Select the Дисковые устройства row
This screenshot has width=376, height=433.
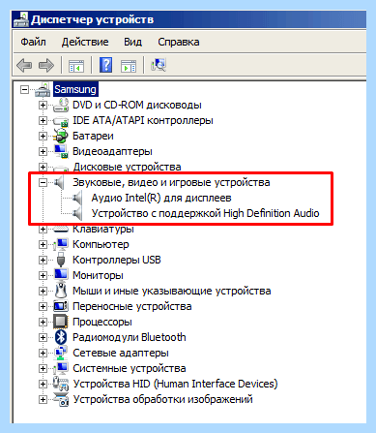pos(127,167)
